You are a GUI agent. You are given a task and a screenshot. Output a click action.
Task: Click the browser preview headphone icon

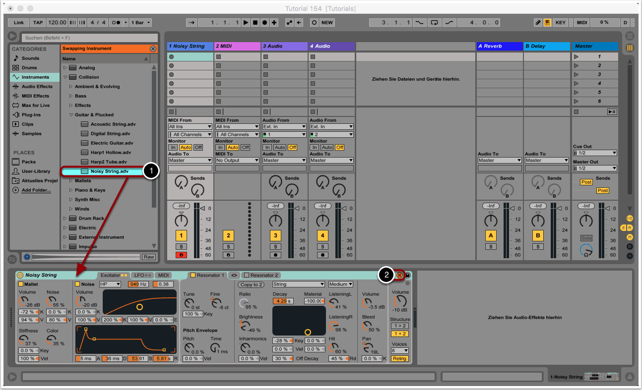click(x=27, y=257)
